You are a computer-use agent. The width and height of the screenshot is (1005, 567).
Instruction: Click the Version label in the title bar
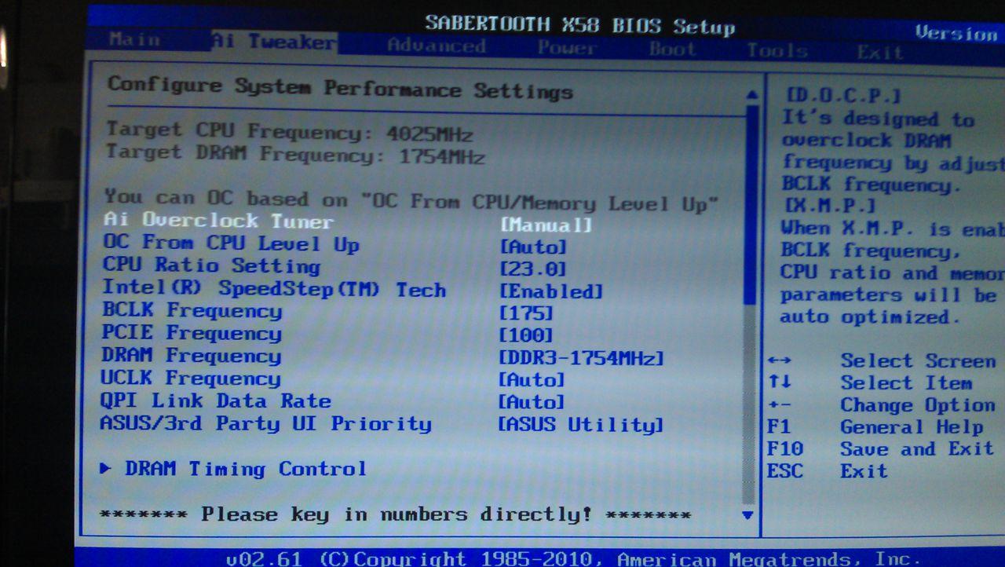pyautogui.click(x=956, y=33)
